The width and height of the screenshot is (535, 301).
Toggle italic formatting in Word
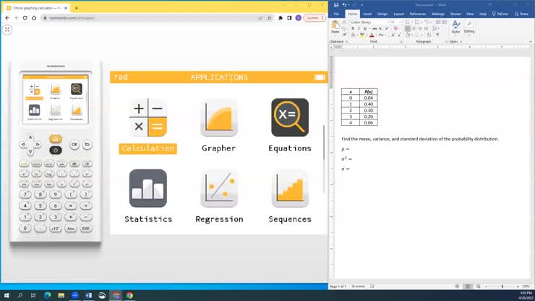click(358, 28)
